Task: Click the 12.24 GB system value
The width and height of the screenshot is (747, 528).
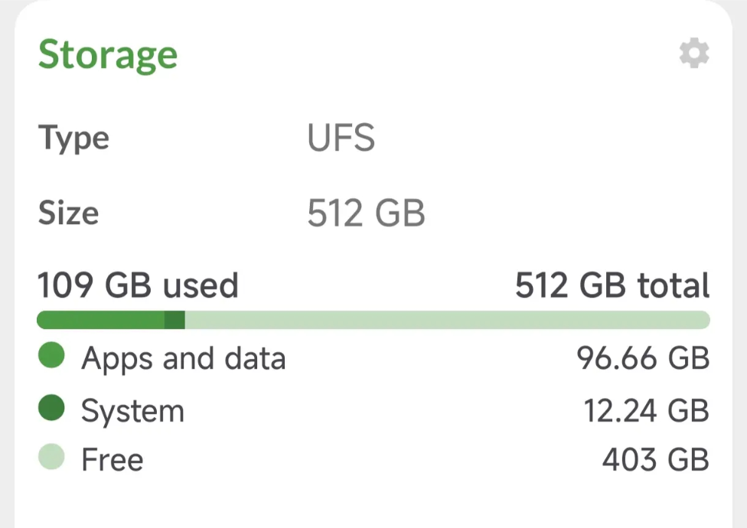Action: click(x=647, y=411)
